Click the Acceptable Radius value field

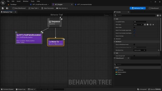(140, 22)
